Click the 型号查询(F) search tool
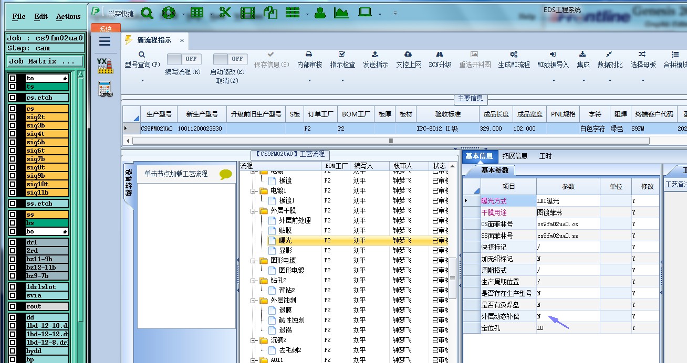This screenshot has width=687, height=363. (x=142, y=60)
